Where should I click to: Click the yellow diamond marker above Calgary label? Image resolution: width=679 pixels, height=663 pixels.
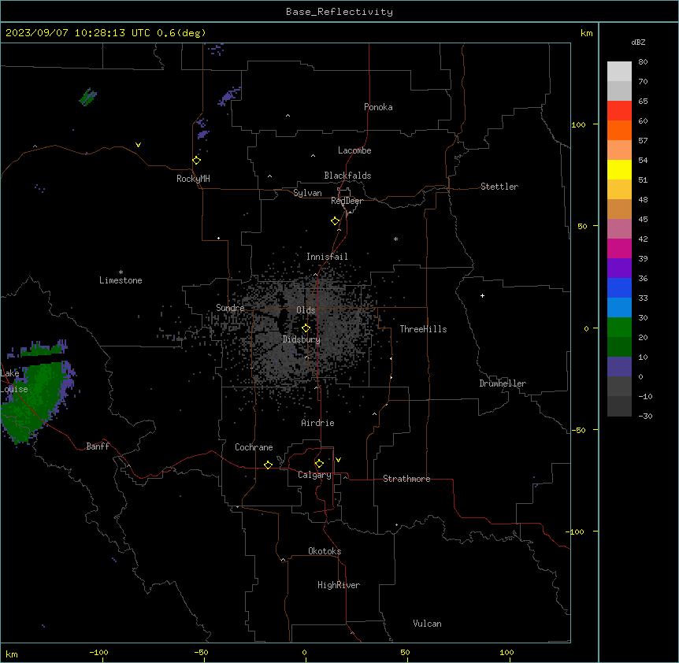319,464
